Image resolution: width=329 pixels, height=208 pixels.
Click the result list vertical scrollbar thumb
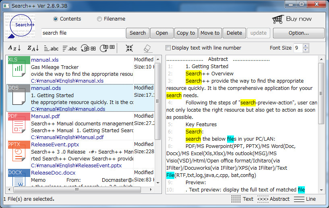pyautogui.click(x=158, y=101)
